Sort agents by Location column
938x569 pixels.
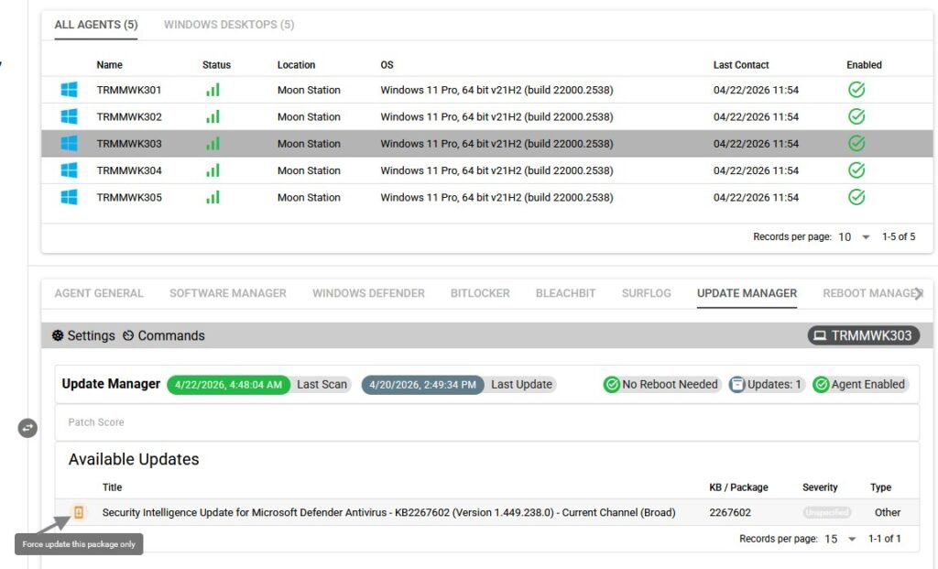click(296, 65)
